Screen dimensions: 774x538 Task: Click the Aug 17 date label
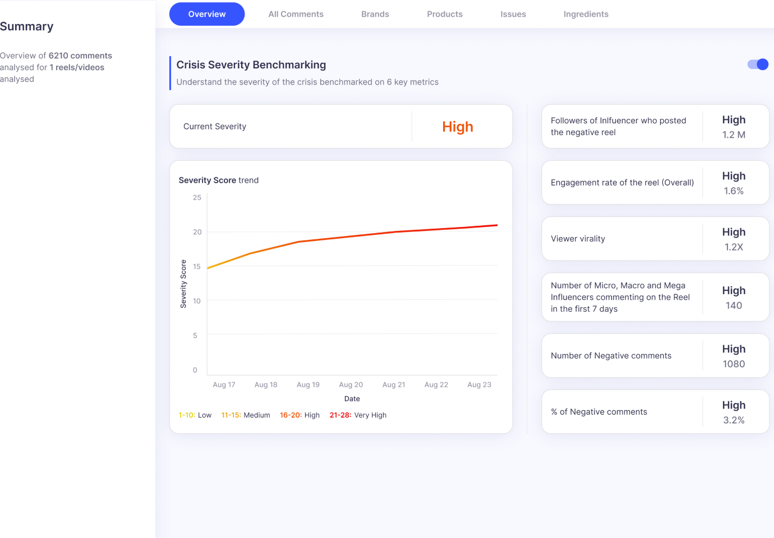224,385
